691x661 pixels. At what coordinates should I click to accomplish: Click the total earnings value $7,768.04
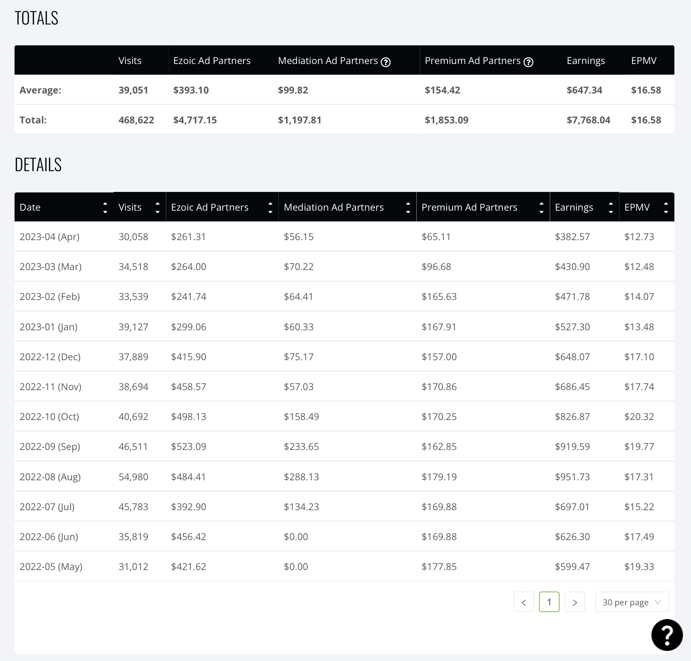coord(588,120)
